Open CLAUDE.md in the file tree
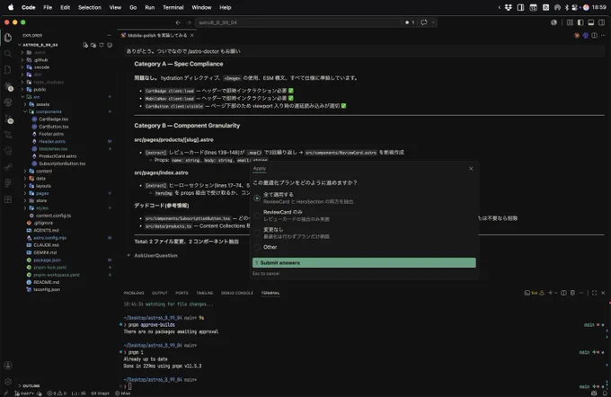The image size is (611, 397). (x=46, y=245)
